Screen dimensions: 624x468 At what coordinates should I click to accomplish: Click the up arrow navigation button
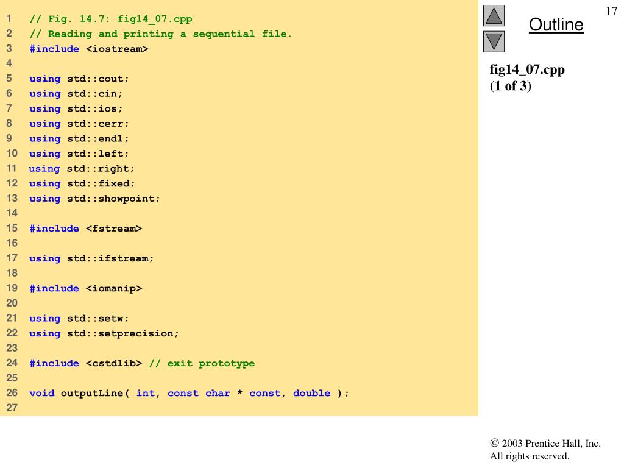[x=494, y=15]
